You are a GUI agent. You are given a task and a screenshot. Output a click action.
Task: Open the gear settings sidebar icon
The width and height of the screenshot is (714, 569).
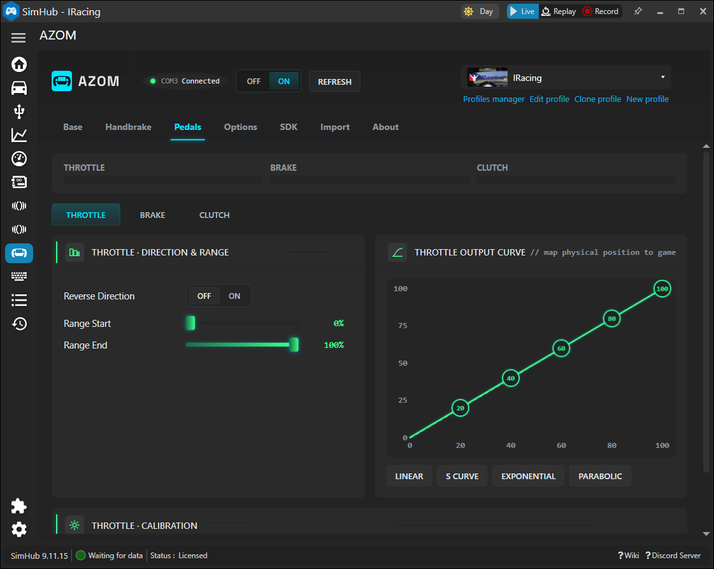(18, 529)
